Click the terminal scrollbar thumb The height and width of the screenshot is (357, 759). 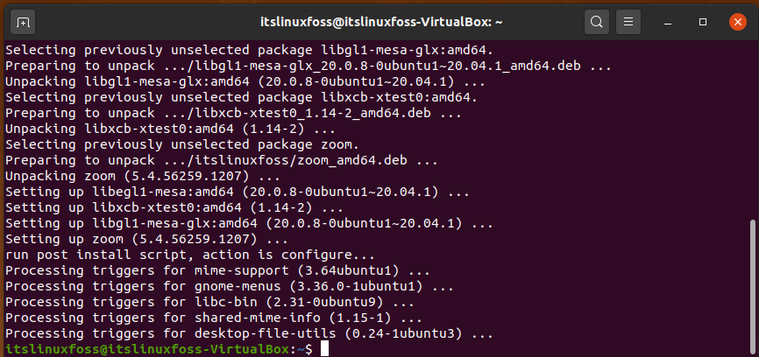[x=752, y=287]
